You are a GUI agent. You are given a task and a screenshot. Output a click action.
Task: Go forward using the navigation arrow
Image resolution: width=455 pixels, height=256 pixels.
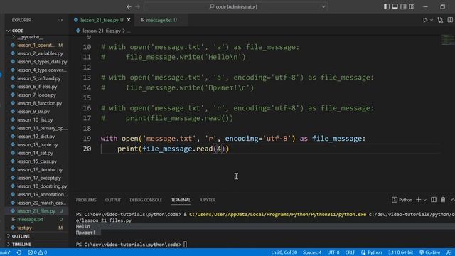pyautogui.click(x=138, y=6)
